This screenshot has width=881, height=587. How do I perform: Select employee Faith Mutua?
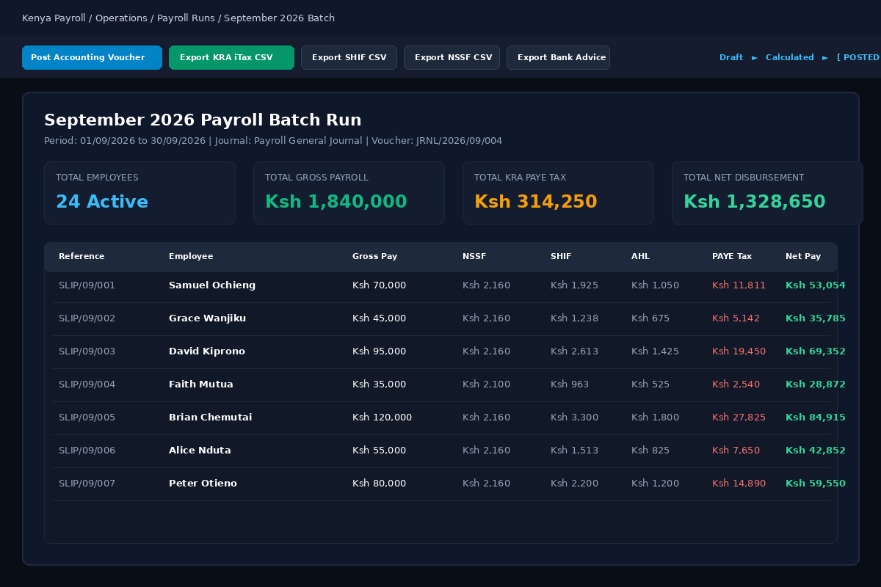pos(201,384)
